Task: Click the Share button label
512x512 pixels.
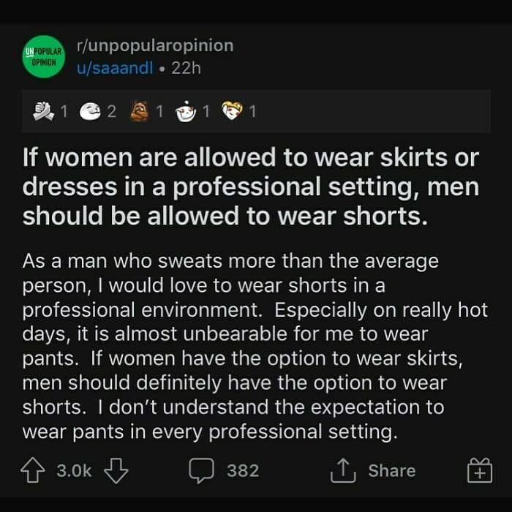Action: (x=391, y=471)
